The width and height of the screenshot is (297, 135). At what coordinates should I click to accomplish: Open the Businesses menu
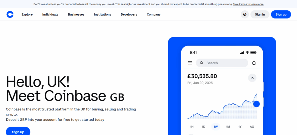point(76,14)
